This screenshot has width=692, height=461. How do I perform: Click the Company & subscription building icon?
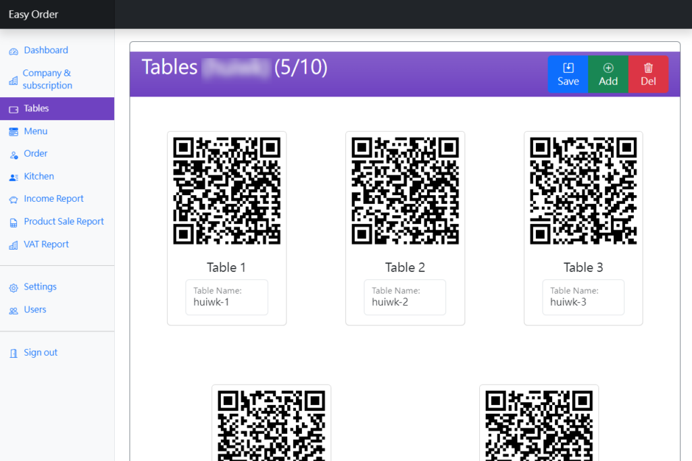pos(14,80)
